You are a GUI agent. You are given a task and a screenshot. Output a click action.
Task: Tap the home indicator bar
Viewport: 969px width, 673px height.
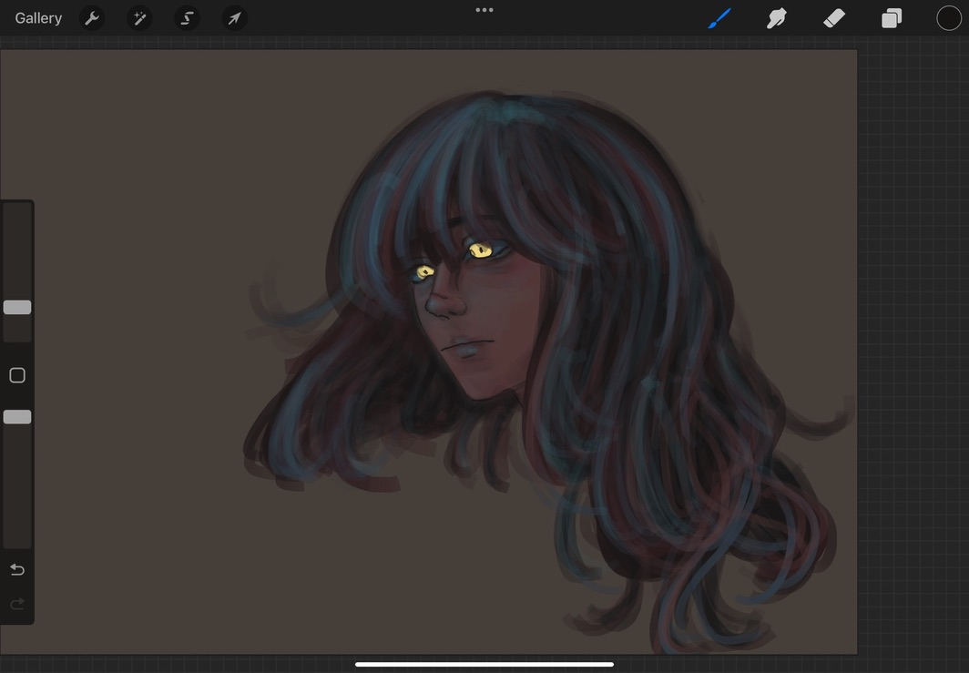484,664
